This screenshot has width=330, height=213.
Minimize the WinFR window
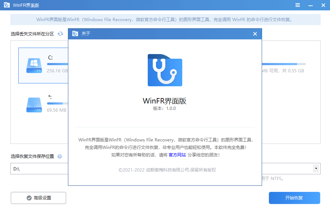point(311,5)
